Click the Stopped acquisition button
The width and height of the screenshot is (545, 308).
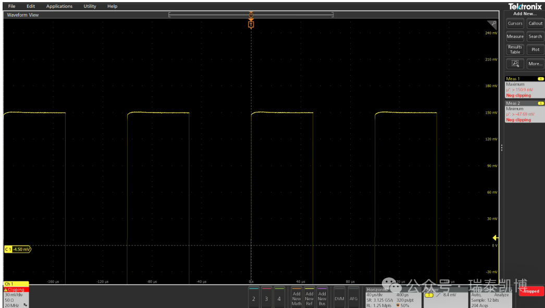click(x=531, y=291)
